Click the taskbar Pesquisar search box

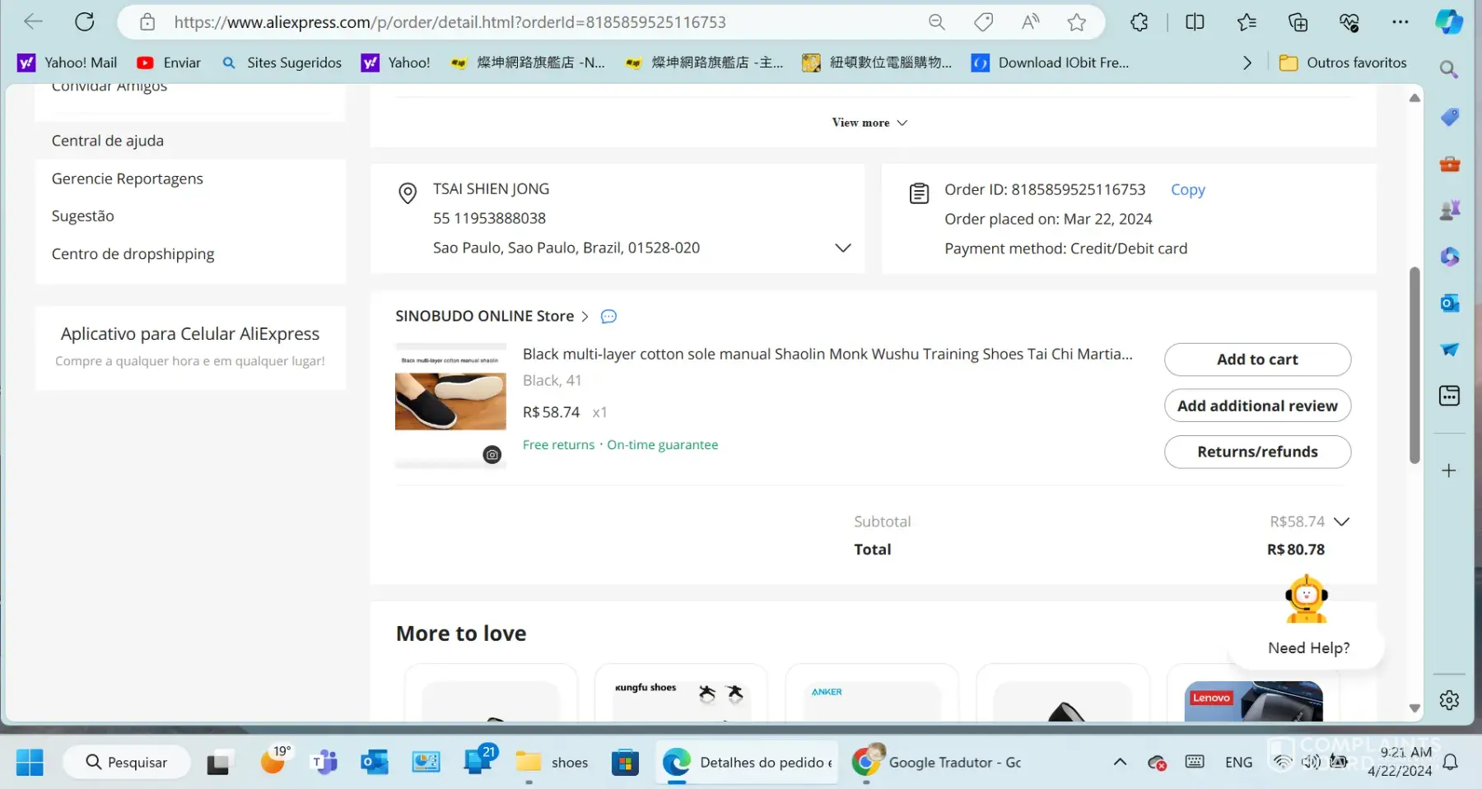pyautogui.click(x=127, y=763)
